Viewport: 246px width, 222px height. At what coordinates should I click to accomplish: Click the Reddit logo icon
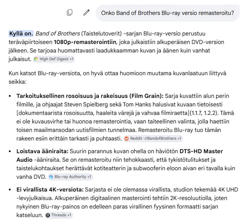(x=127, y=138)
